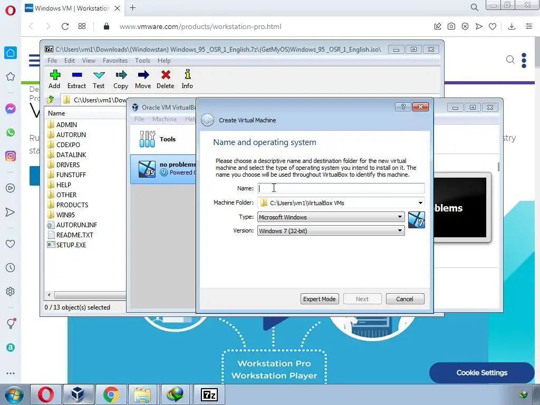This screenshot has height=405, width=540.
Task: Open a new Opera tab with plus
Action: pos(132,8)
